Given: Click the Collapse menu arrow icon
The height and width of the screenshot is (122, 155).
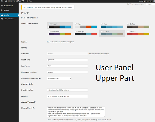Looking at the screenshot, I should click(2, 19).
